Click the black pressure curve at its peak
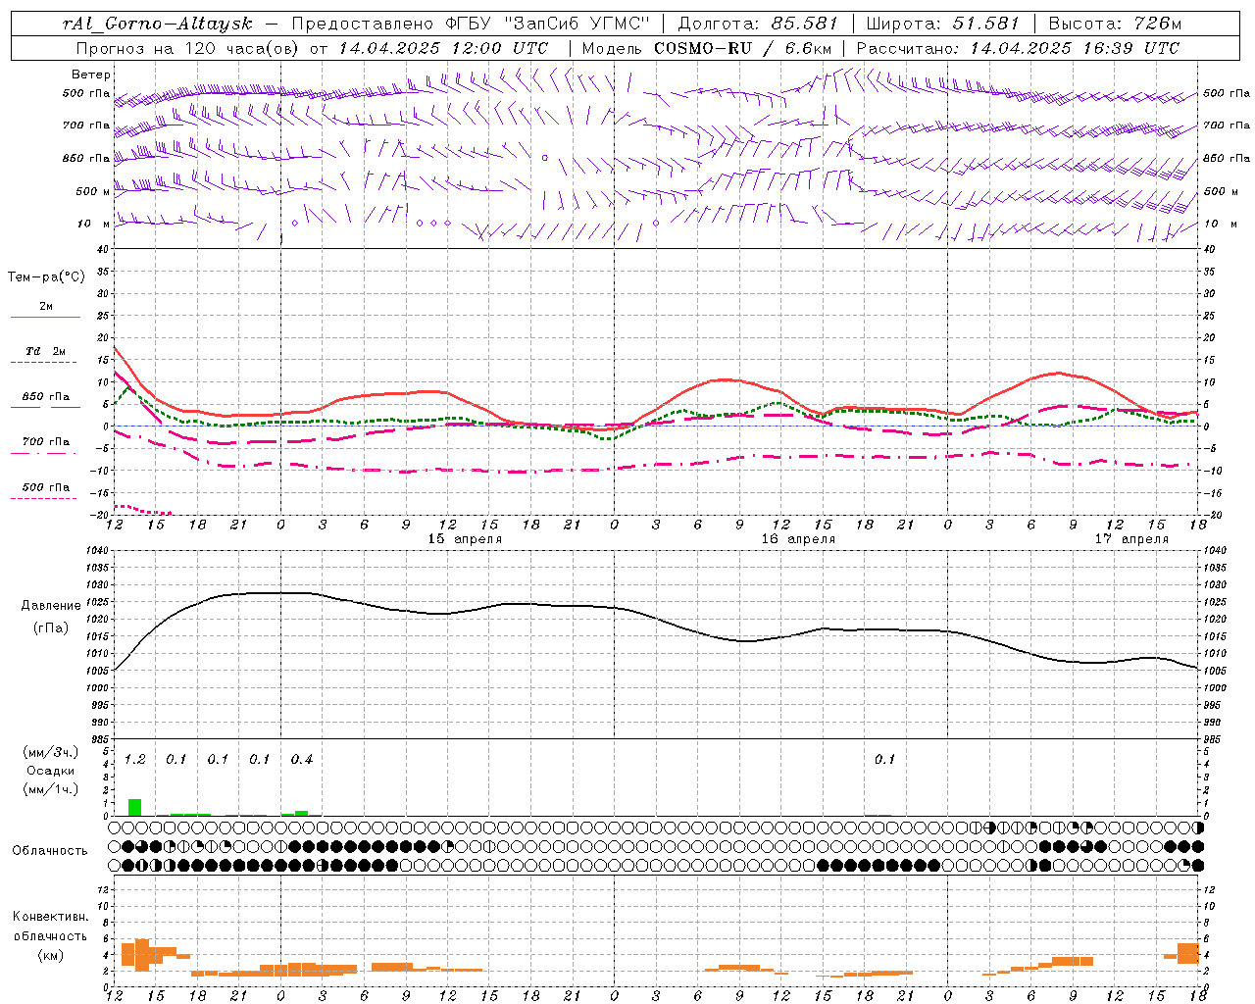Screen dimensions: 1255x1004 tap(281, 592)
